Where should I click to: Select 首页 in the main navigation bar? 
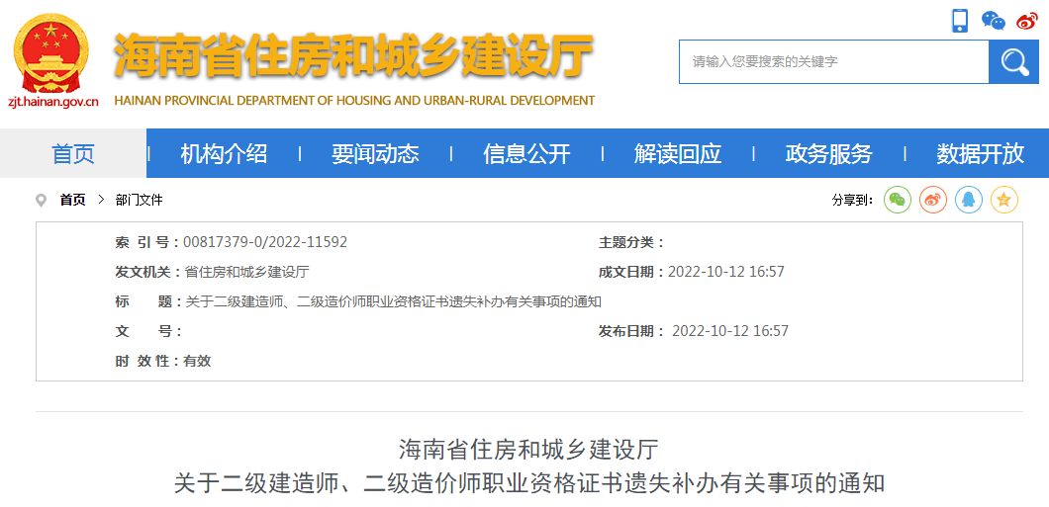click(73, 153)
